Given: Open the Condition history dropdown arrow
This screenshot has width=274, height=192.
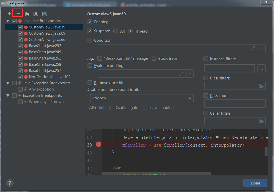Looking at the screenshot, I should (x=262, y=48).
